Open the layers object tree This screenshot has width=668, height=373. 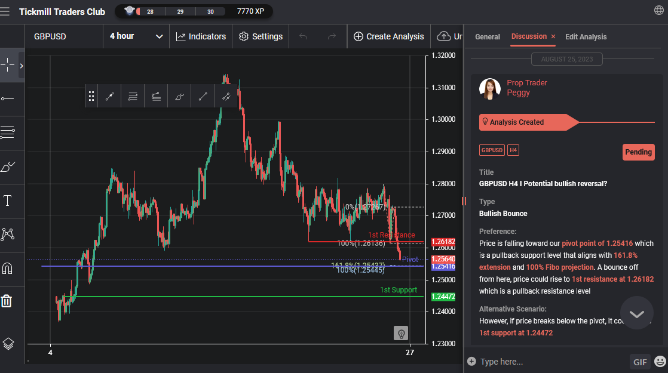click(8, 344)
